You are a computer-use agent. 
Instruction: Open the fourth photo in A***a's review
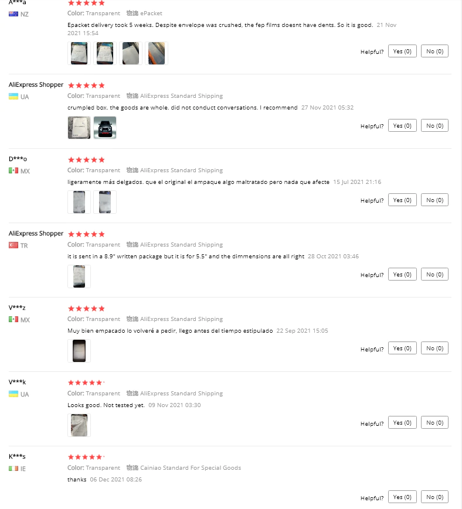pos(157,53)
